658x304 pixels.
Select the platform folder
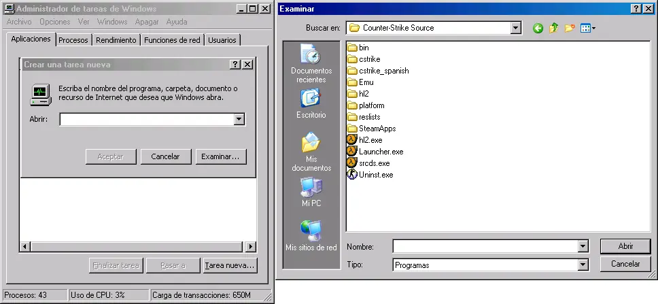tap(366, 105)
